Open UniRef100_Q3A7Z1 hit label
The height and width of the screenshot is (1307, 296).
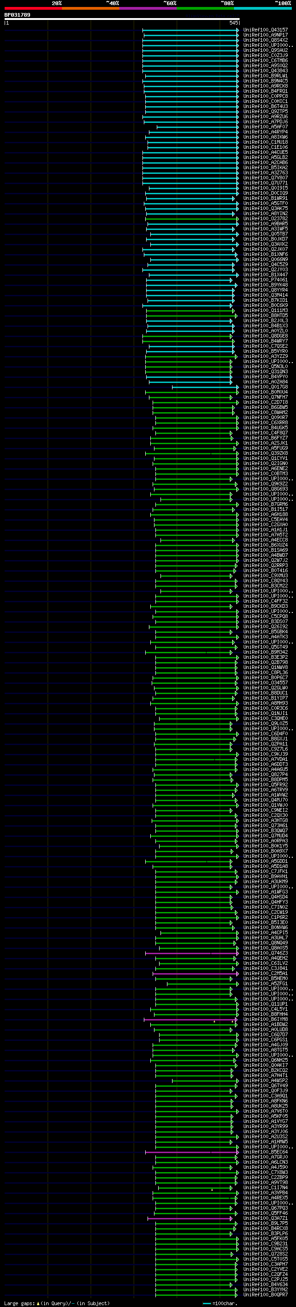tap(265, 1218)
